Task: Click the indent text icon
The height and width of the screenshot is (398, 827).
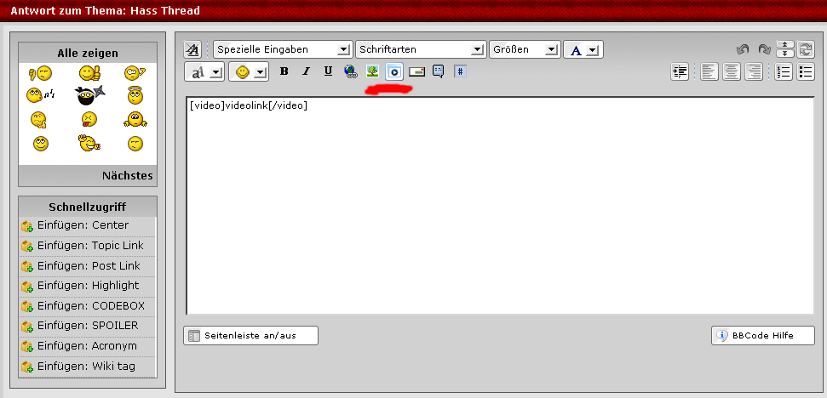Action: (680, 71)
